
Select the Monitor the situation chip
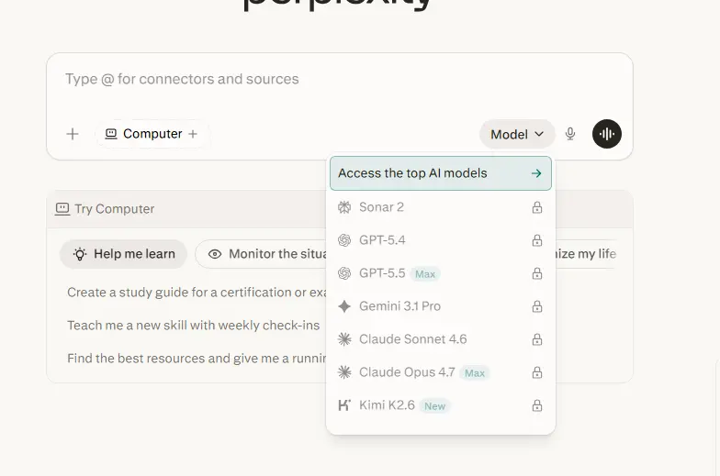[262, 254]
